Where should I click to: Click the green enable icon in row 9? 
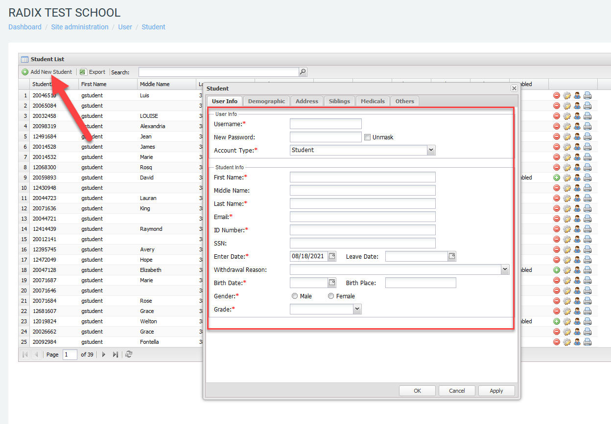click(x=557, y=178)
